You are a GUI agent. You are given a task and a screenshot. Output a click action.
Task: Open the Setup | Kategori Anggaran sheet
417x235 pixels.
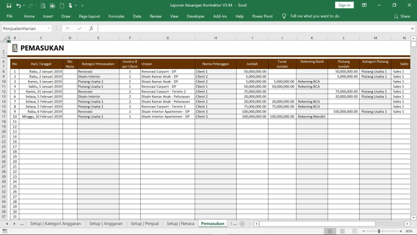pyautogui.click(x=55, y=224)
